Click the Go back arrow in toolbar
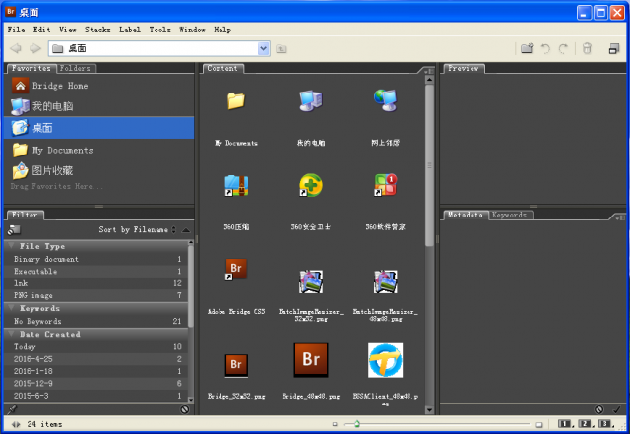Screen dimensions: 630x434 tap(16, 48)
